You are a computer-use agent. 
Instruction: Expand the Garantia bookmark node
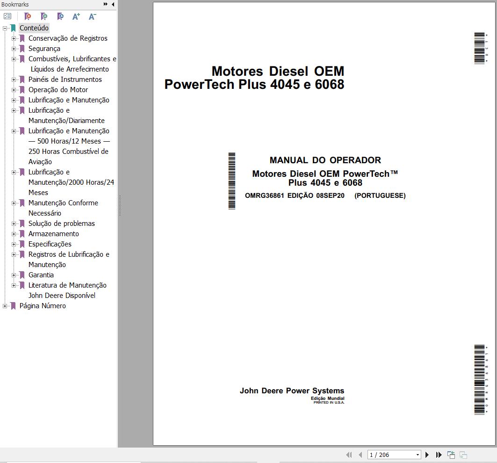pos(14,275)
